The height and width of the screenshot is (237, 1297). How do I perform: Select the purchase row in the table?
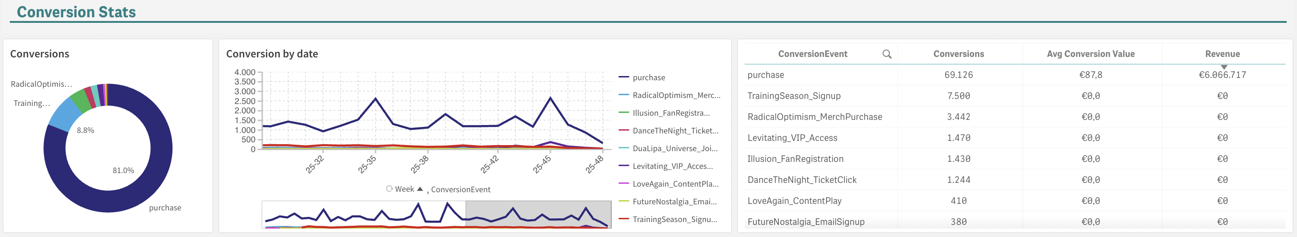(x=766, y=75)
